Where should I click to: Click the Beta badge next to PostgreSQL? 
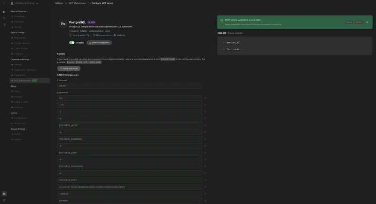click(91, 22)
